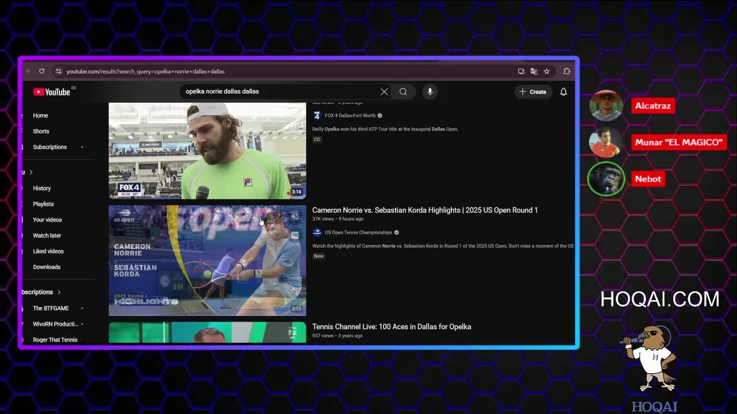Click the magnifier search button

coord(403,91)
